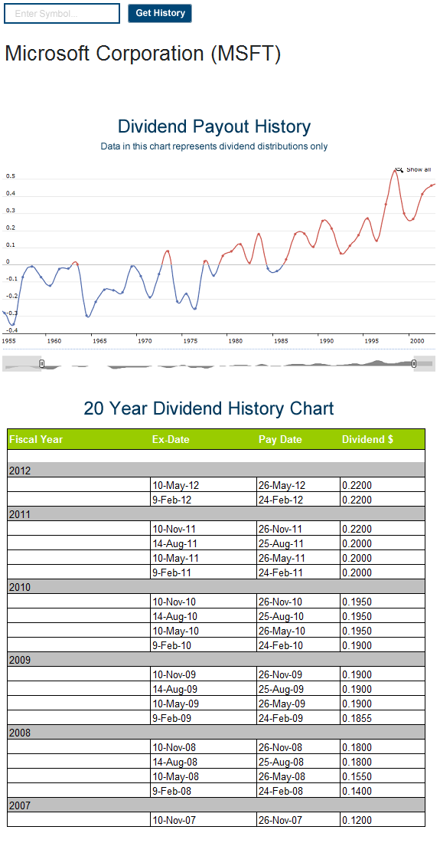The width and height of the screenshot is (440, 843).
Task: Select the 2007 fiscal year row
Action: coord(217,805)
